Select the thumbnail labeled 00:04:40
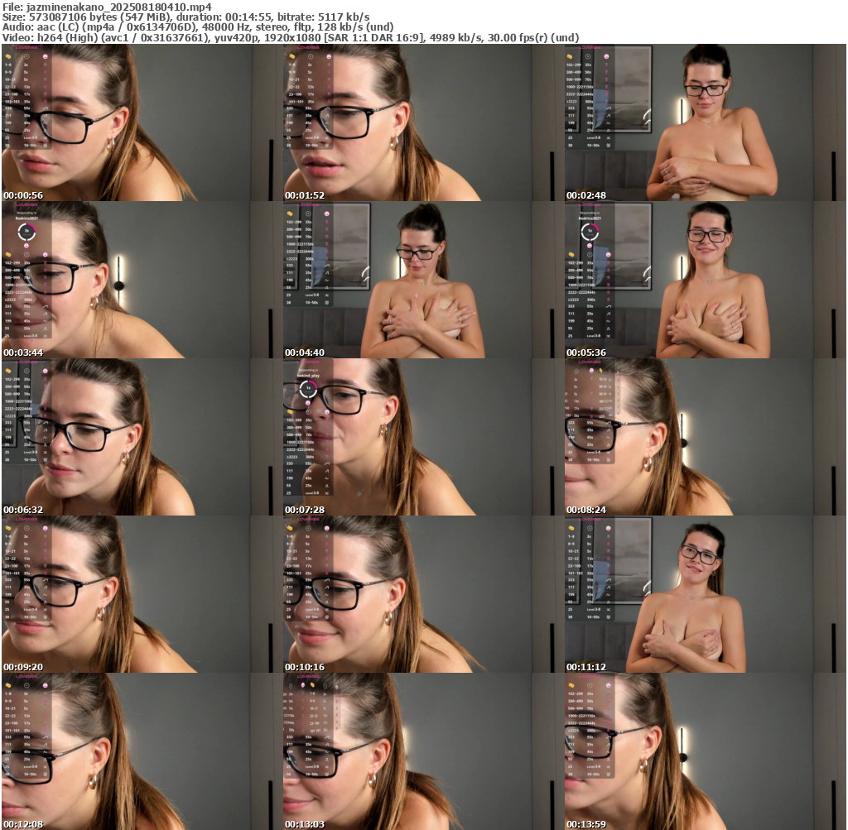 click(423, 280)
